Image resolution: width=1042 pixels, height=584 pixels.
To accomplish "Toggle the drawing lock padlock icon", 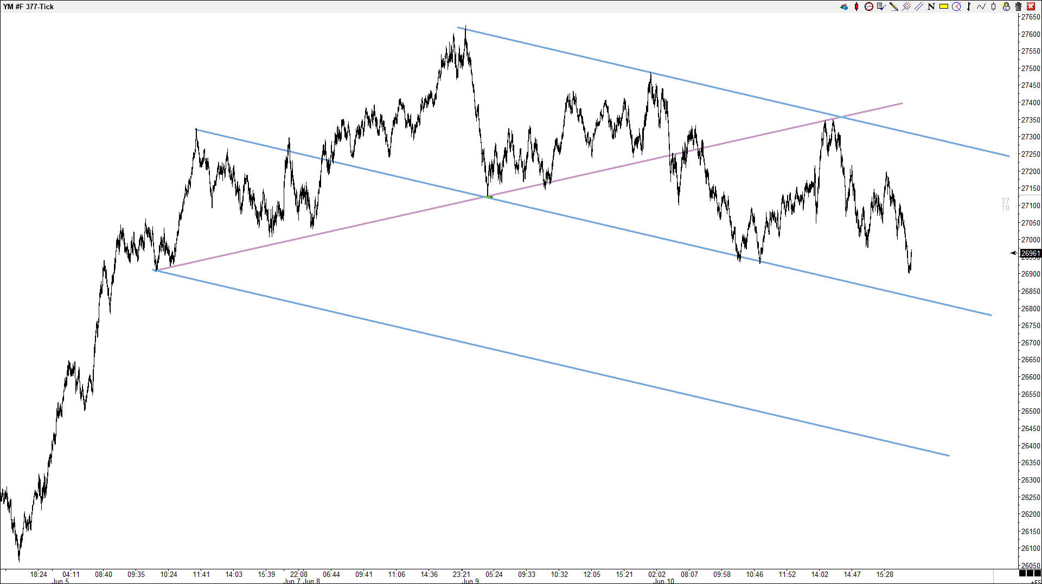I will tap(1006, 7).
